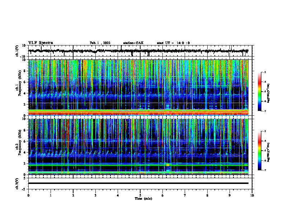Click the '-5' tick on ch.3(V) axis
The height and width of the screenshot is (219, 284).
click(x=24, y=189)
